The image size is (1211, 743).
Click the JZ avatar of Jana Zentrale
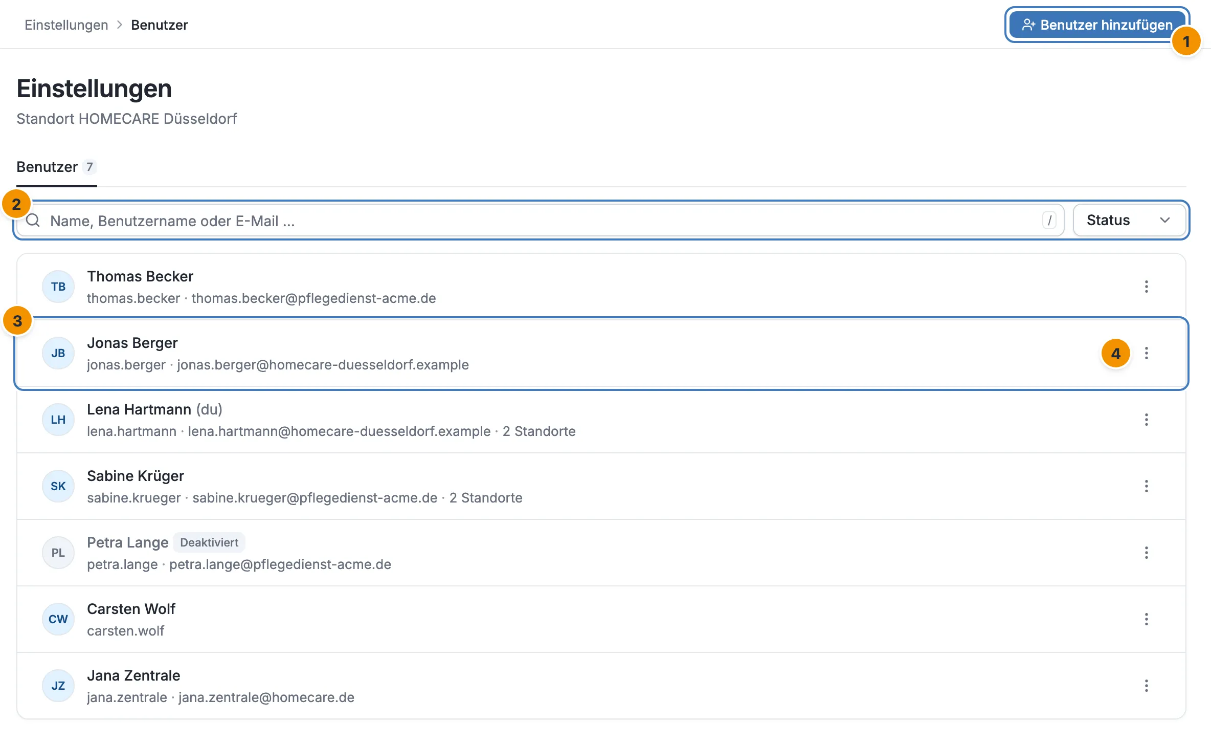point(58,686)
